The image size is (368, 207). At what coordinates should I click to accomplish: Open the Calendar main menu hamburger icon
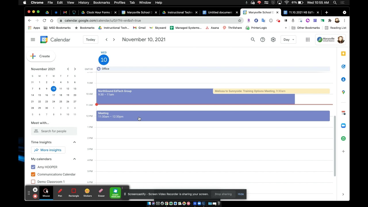click(33, 40)
